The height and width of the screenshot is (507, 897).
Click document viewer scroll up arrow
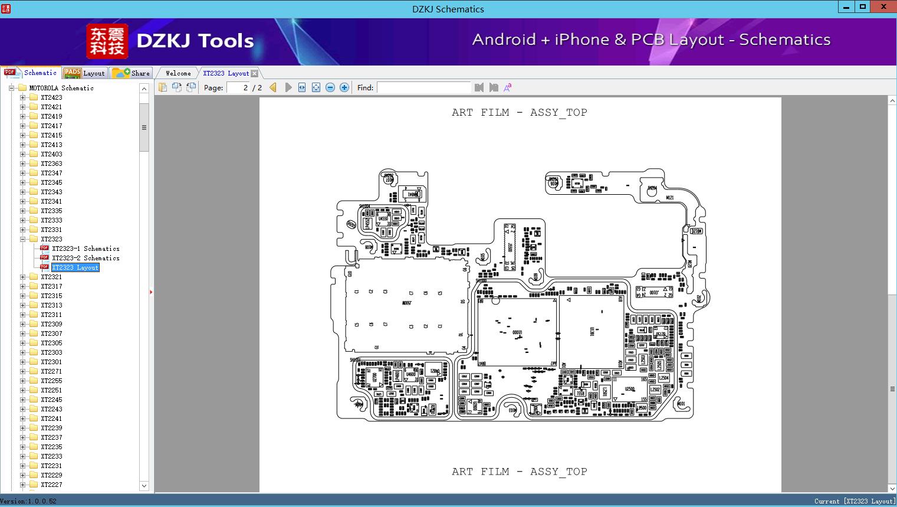tap(892, 102)
